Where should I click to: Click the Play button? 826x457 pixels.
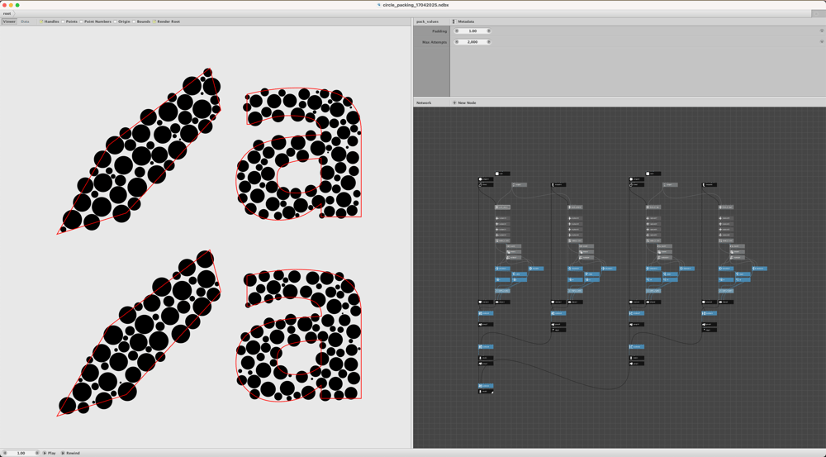(49, 453)
